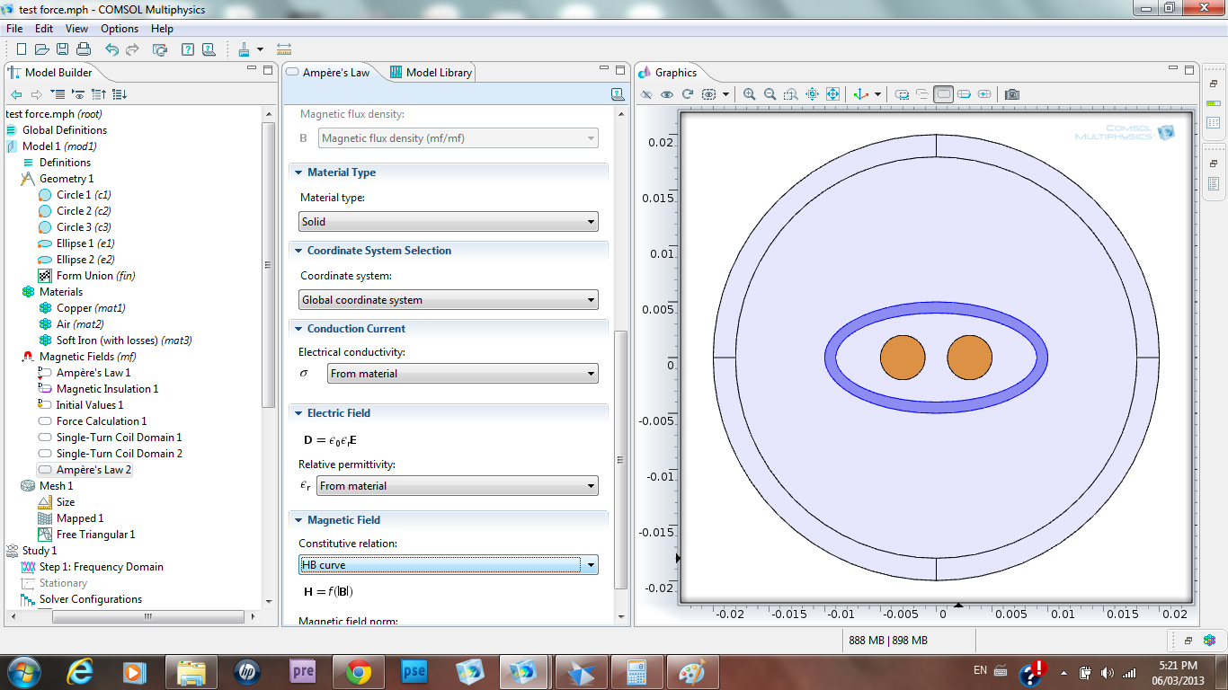Click the Zoom In icon in Graphics

click(x=750, y=94)
